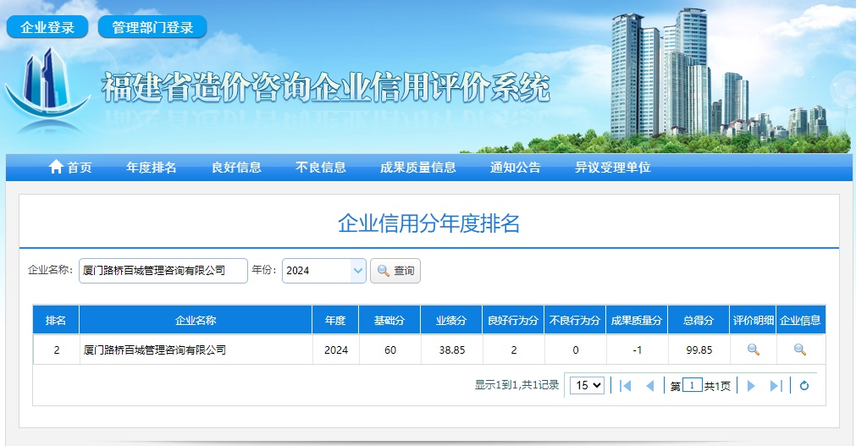Click the 良好行为分 column header
856x446 pixels.
point(513,320)
